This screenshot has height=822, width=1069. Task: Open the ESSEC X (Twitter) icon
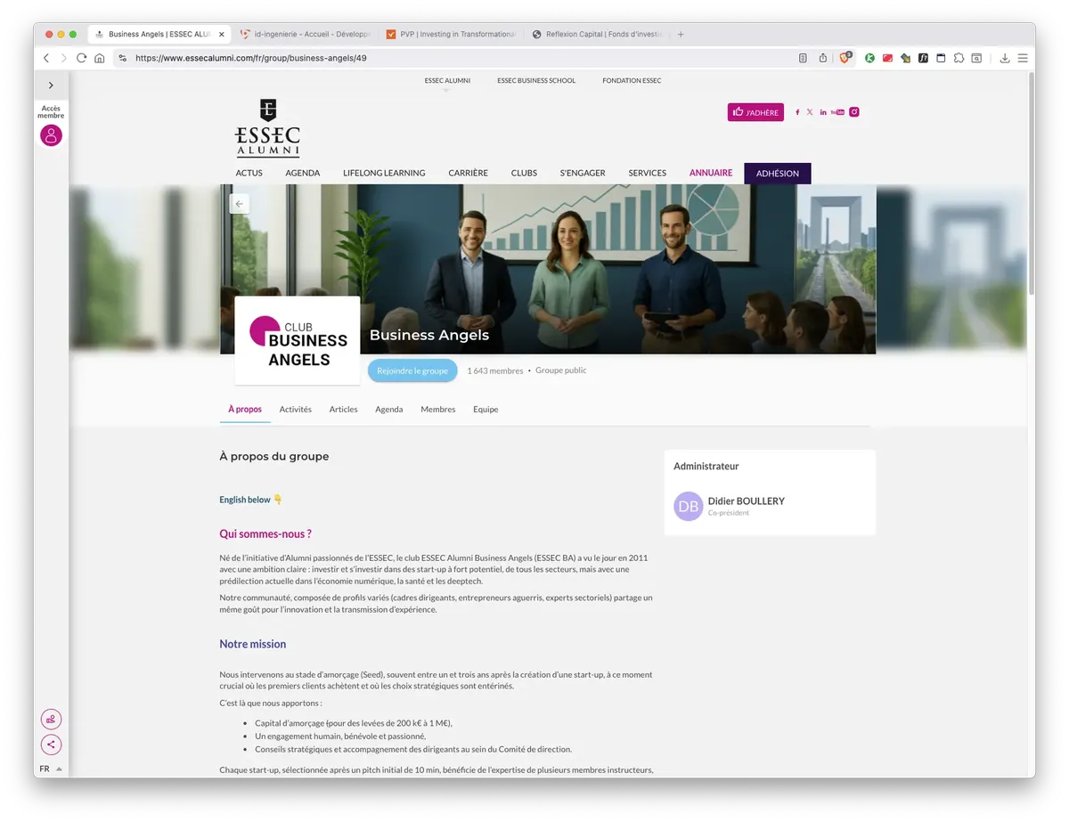pos(810,112)
